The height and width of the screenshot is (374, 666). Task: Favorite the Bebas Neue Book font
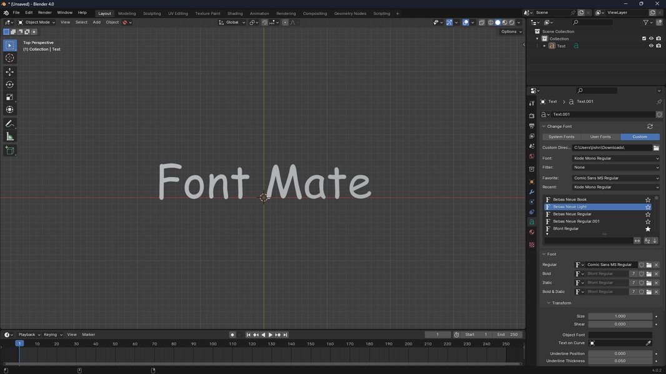coord(648,199)
